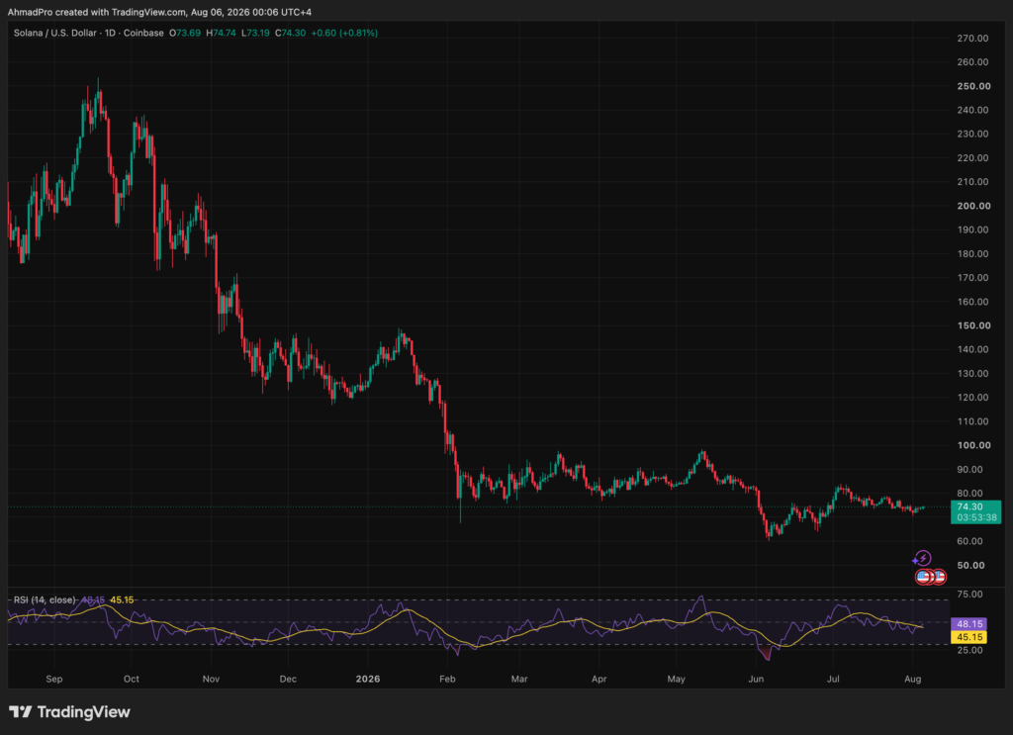Open the leftmost US flag economic event
Image resolution: width=1013 pixels, height=735 pixels.
pos(923,577)
